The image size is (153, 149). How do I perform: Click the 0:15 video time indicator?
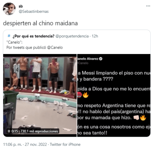(x=15, y=131)
